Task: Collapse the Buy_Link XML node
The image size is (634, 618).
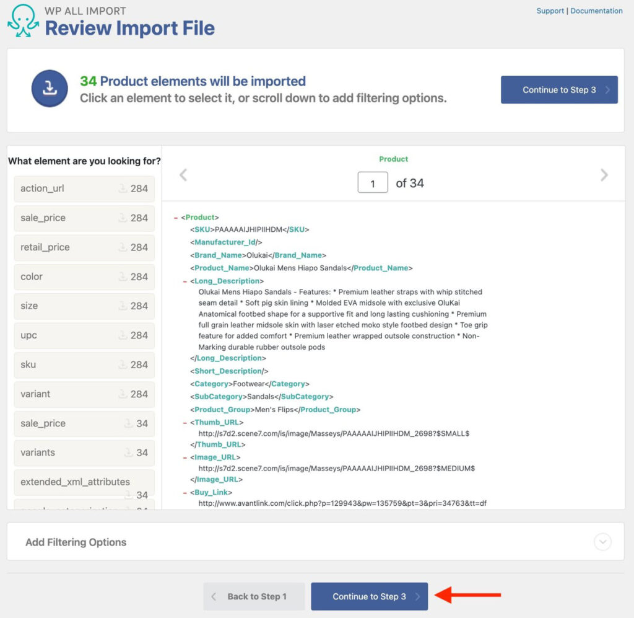Action: point(185,493)
